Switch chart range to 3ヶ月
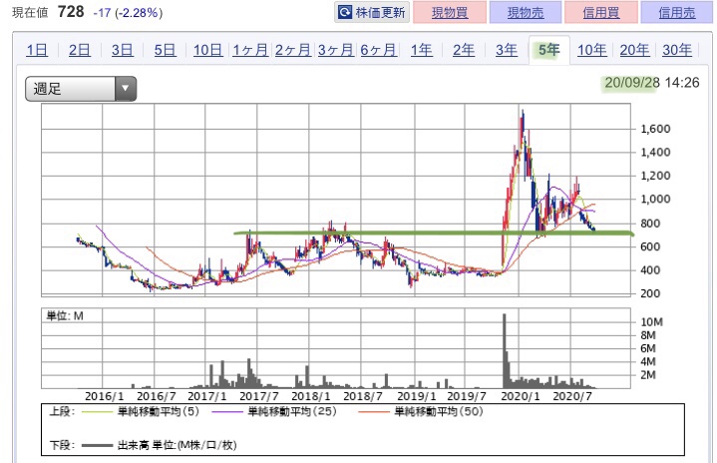Image resolution: width=717 pixels, height=463 pixels. [336, 50]
